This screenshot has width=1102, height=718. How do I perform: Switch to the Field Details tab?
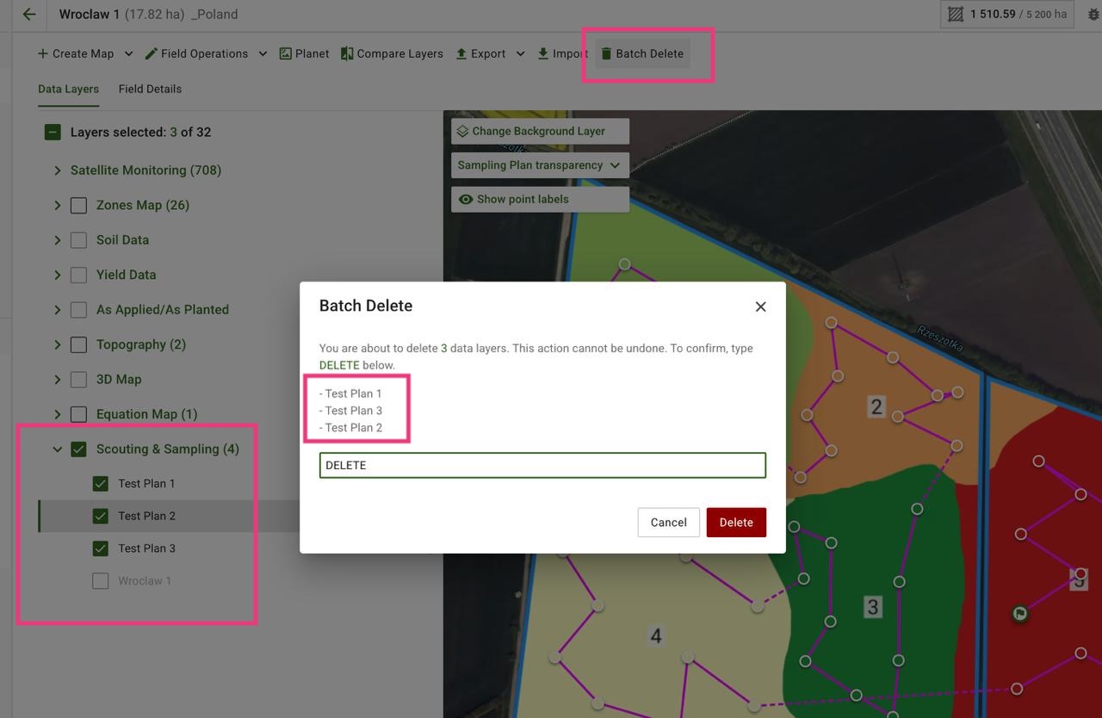pos(150,89)
